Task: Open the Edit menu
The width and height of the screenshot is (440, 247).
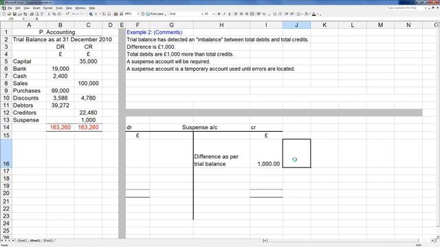Action: (18, 8)
